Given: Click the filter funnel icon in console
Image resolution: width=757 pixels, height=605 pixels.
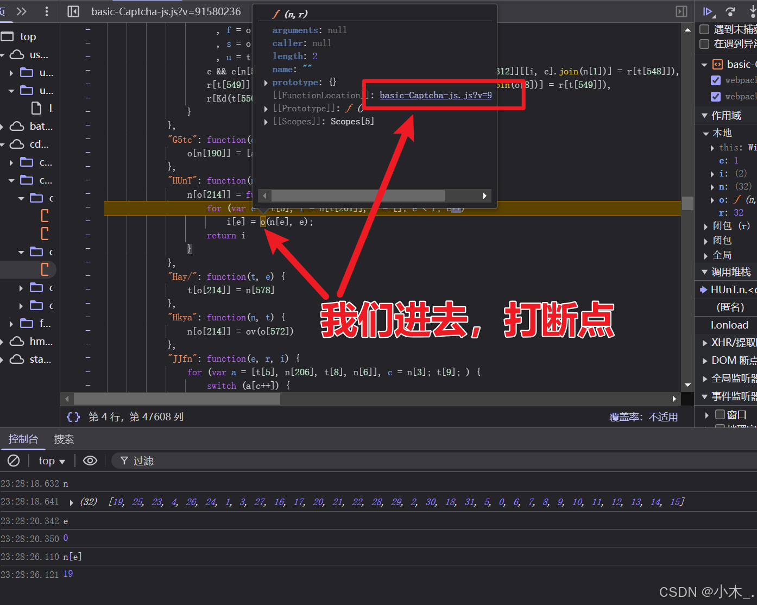Looking at the screenshot, I should [124, 461].
